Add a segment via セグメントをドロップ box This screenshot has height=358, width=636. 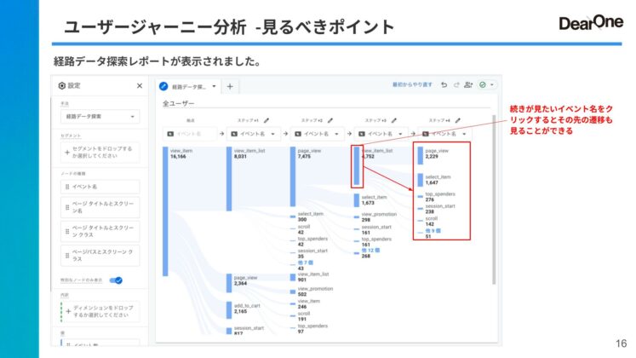coord(100,153)
